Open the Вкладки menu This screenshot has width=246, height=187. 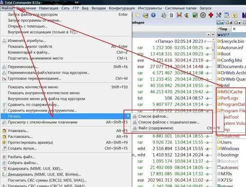98,8
